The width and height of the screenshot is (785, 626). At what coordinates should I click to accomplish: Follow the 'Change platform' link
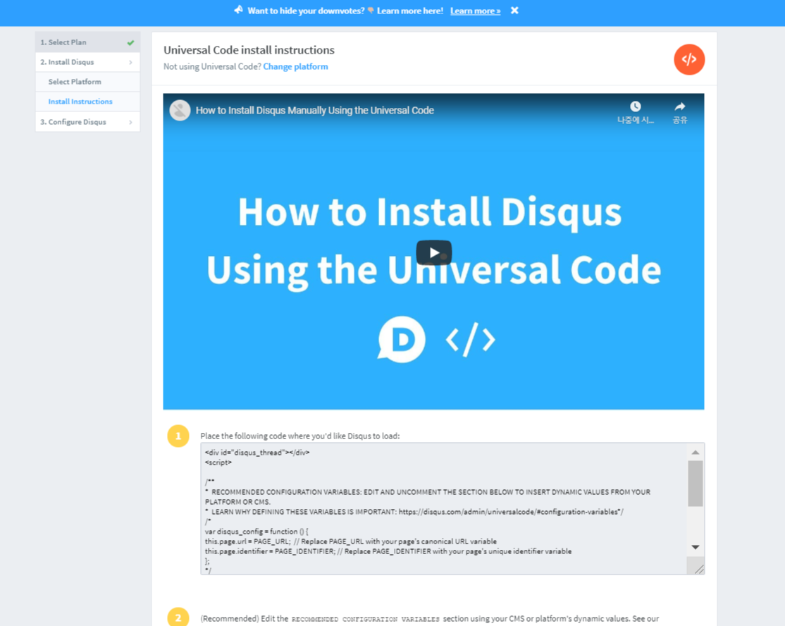(x=295, y=66)
